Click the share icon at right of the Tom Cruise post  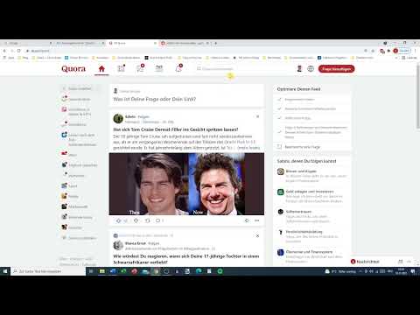[247, 220]
